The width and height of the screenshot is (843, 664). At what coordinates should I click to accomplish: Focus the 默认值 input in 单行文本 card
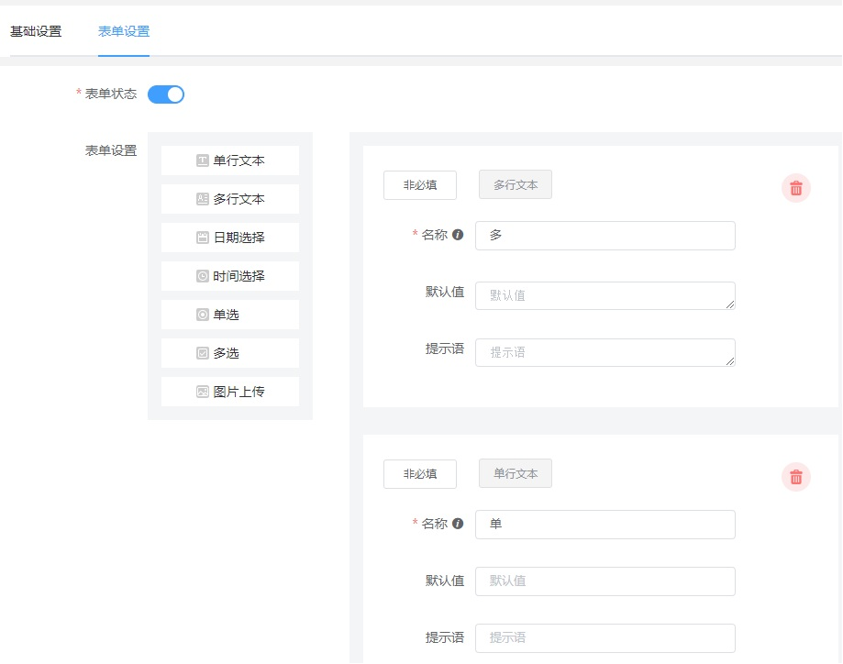(605, 581)
